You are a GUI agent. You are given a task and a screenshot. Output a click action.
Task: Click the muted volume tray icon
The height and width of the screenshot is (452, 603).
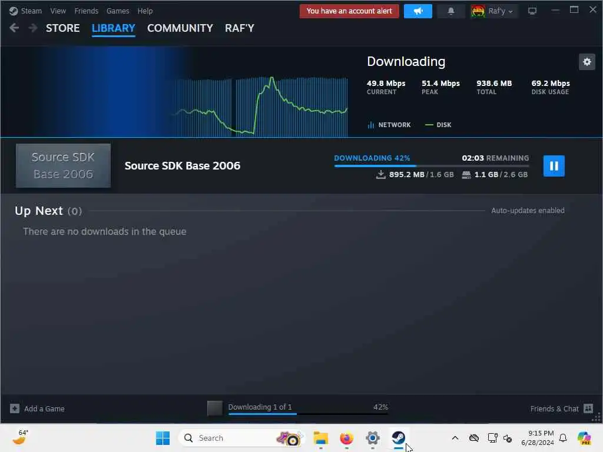pyautogui.click(x=508, y=438)
